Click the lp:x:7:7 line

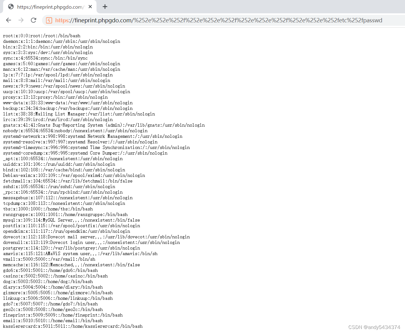pyautogui.click(x=58, y=75)
